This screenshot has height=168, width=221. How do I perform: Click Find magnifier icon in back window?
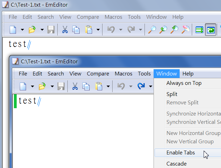(x=152, y=30)
